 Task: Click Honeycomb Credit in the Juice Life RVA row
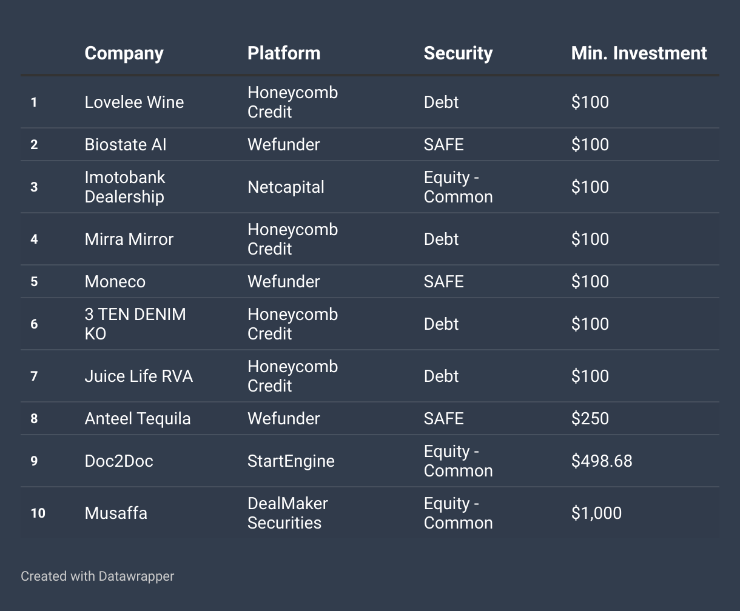click(292, 376)
